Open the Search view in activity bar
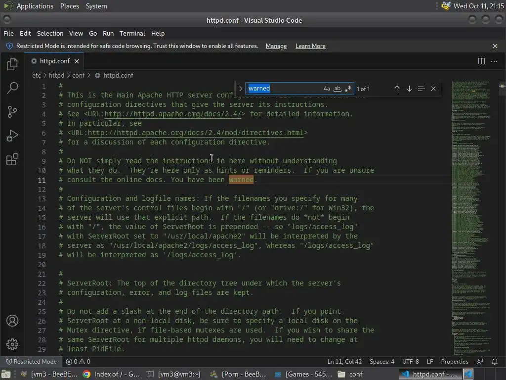The width and height of the screenshot is (506, 380). (x=12, y=88)
